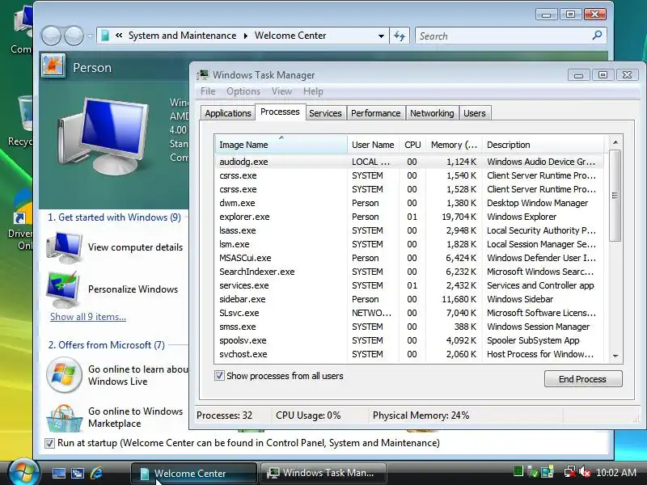The image size is (647, 485).
Task: Click the View computer details icon
Action: 65,247
